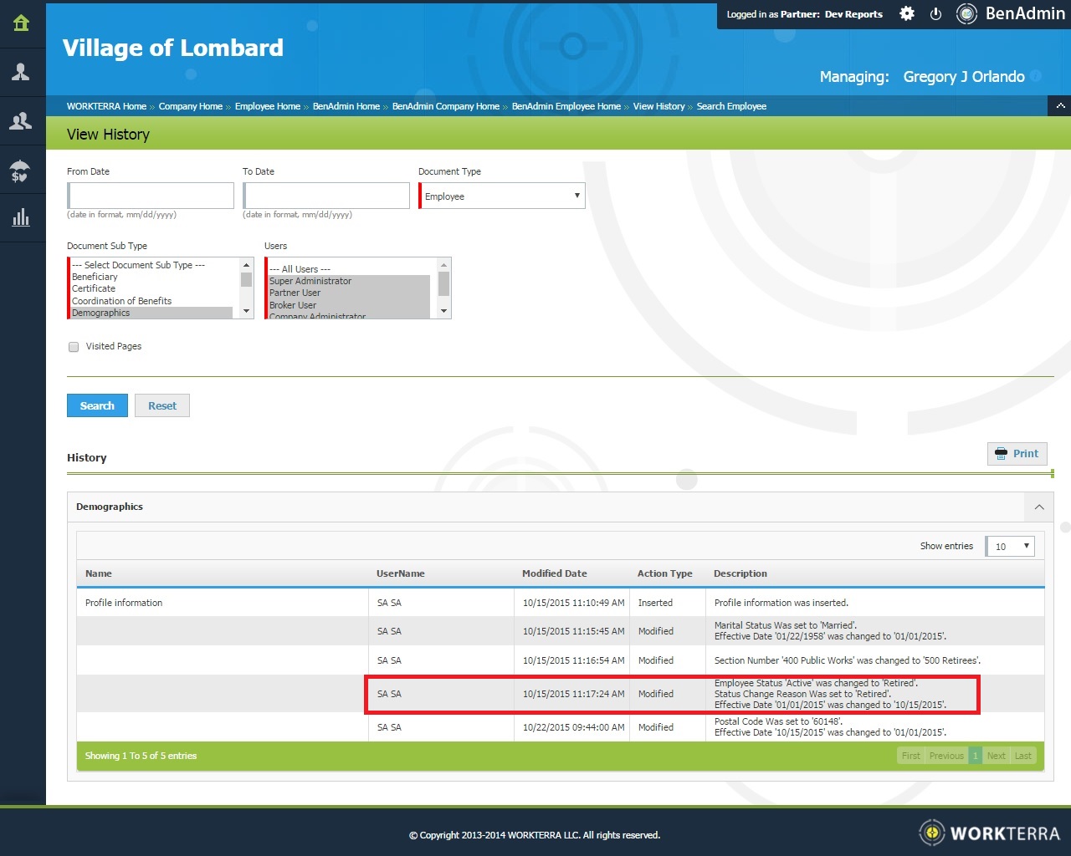Go to BenAdmin Company Home breadcrumb
This screenshot has height=856, width=1071.
coord(445,106)
